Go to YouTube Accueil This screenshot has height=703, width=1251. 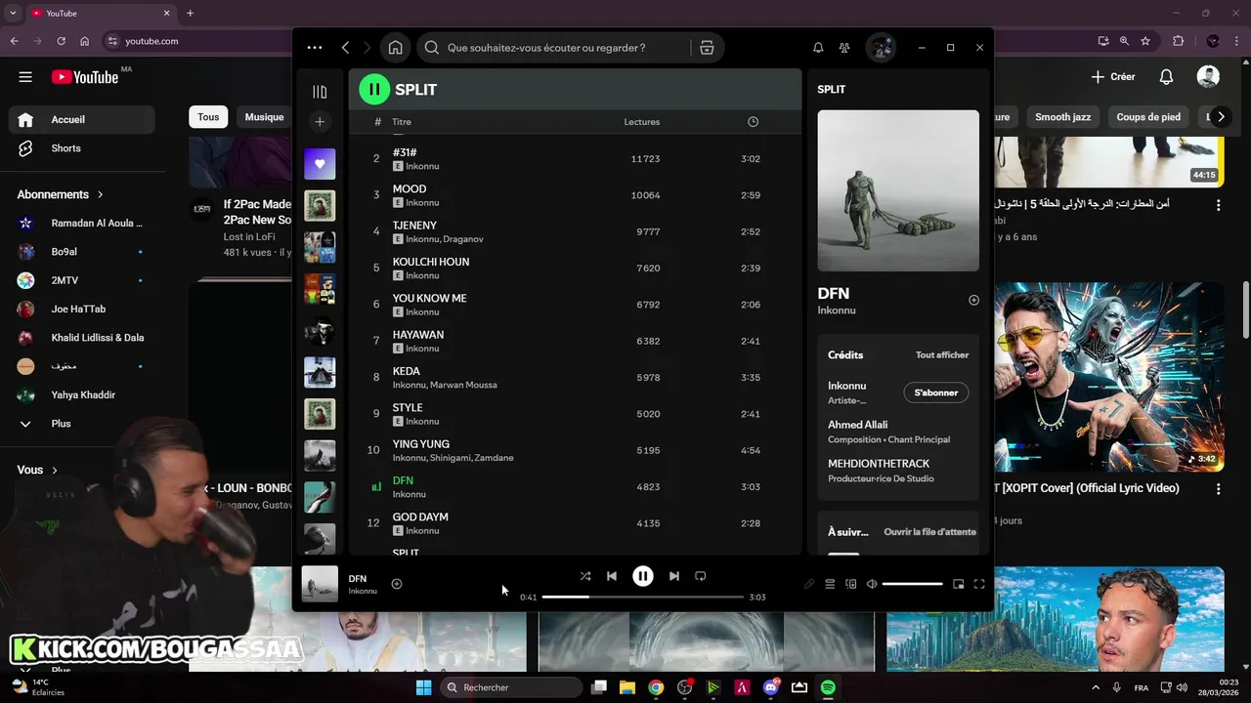[x=82, y=119]
